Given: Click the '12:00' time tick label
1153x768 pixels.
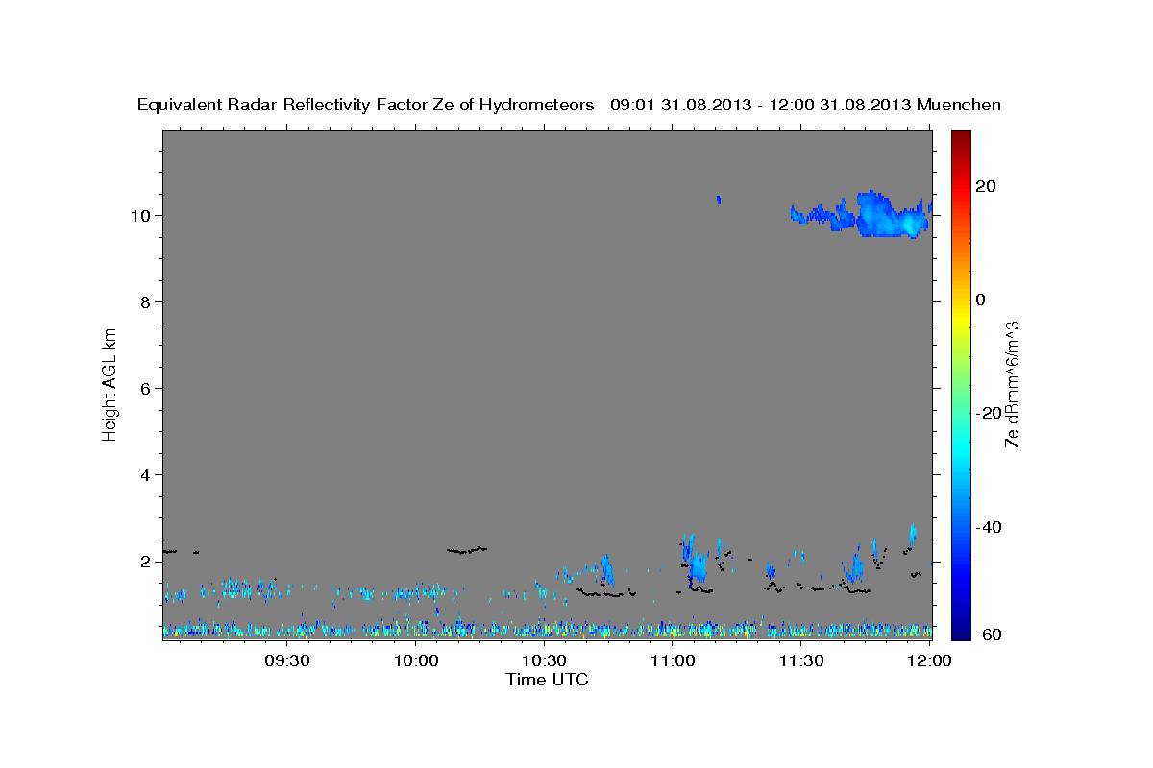Looking at the screenshot, I should click(x=929, y=660).
